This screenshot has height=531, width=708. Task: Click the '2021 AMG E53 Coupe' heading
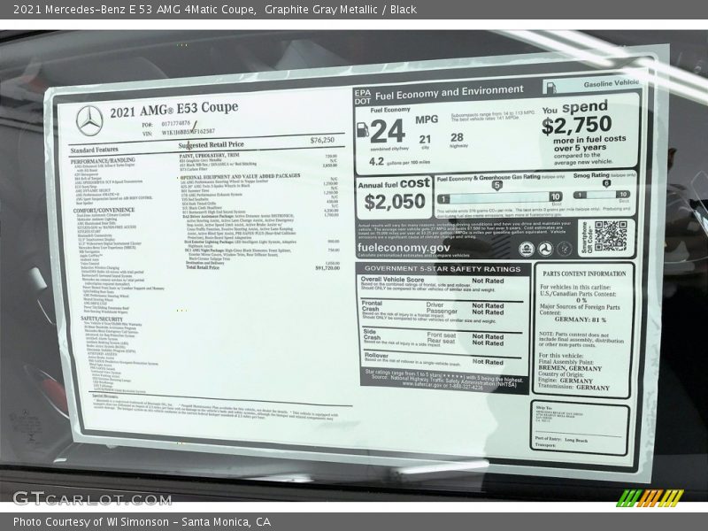[173, 109]
